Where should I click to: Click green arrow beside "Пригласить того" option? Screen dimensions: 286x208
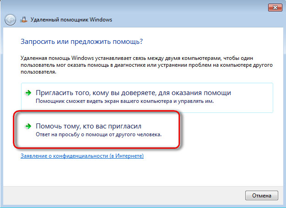pos(28,93)
